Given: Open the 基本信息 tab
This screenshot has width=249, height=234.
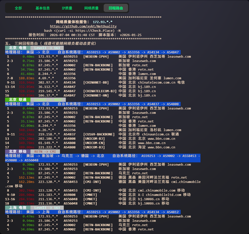Looking at the screenshot, I should coord(43,8).
